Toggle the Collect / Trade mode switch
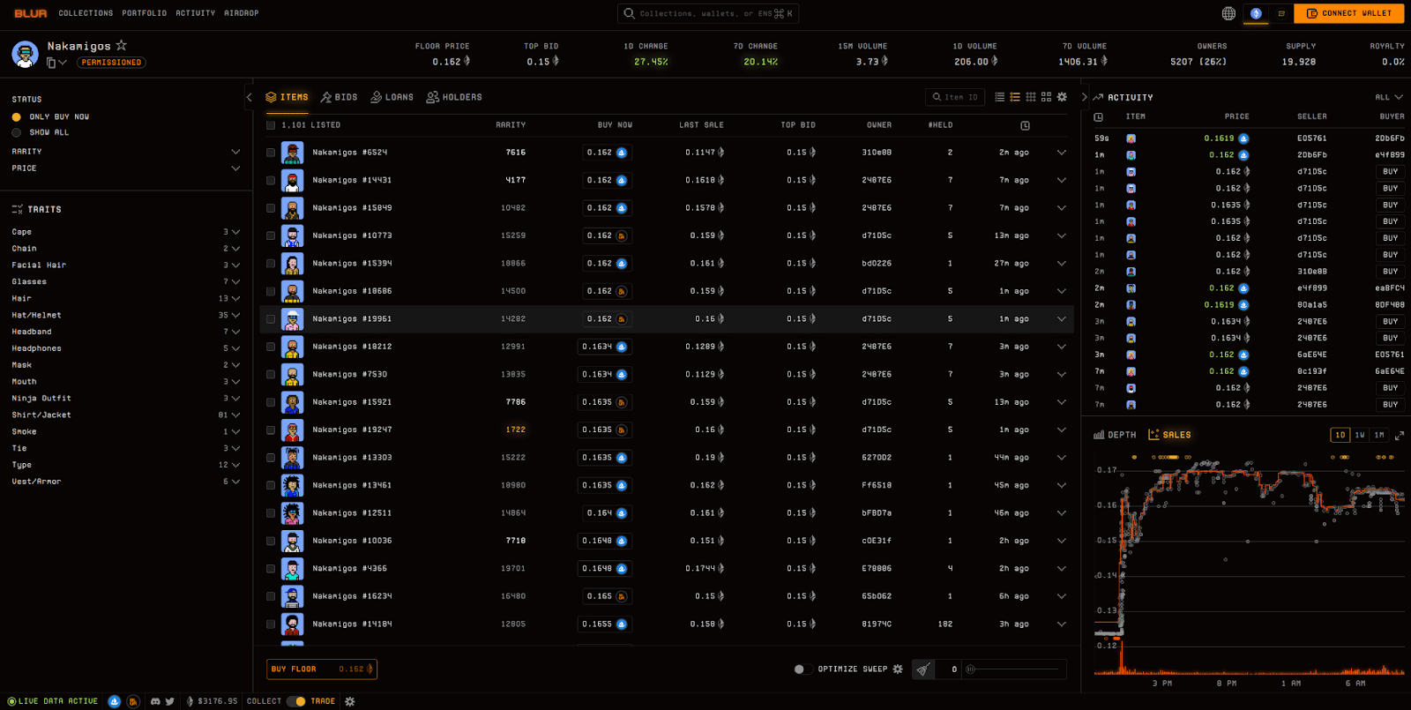The height and width of the screenshot is (710, 1411). coord(295,701)
